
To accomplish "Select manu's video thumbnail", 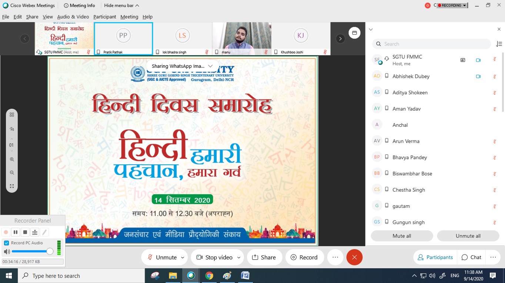I will [x=242, y=38].
